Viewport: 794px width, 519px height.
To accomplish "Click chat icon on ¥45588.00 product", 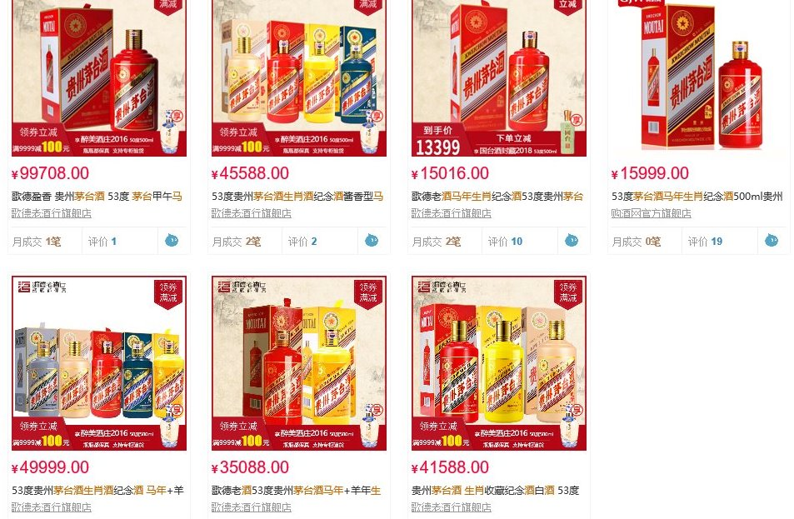I will (372, 241).
